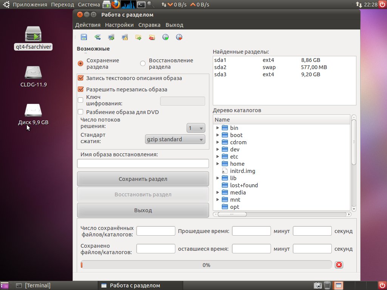Click the globe with green arrow icon

coord(166,37)
